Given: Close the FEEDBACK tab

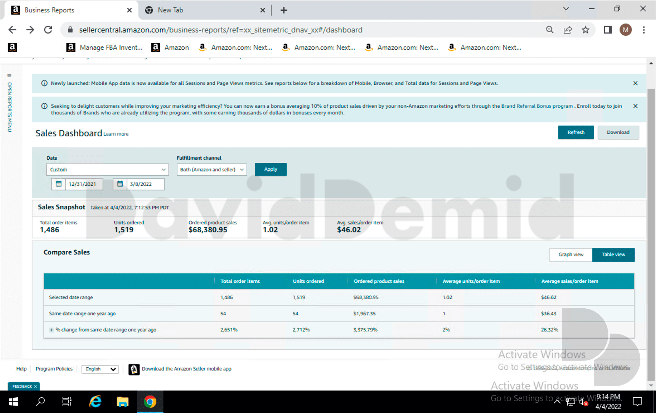Looking at the screenshot, I should pos(35,386).
